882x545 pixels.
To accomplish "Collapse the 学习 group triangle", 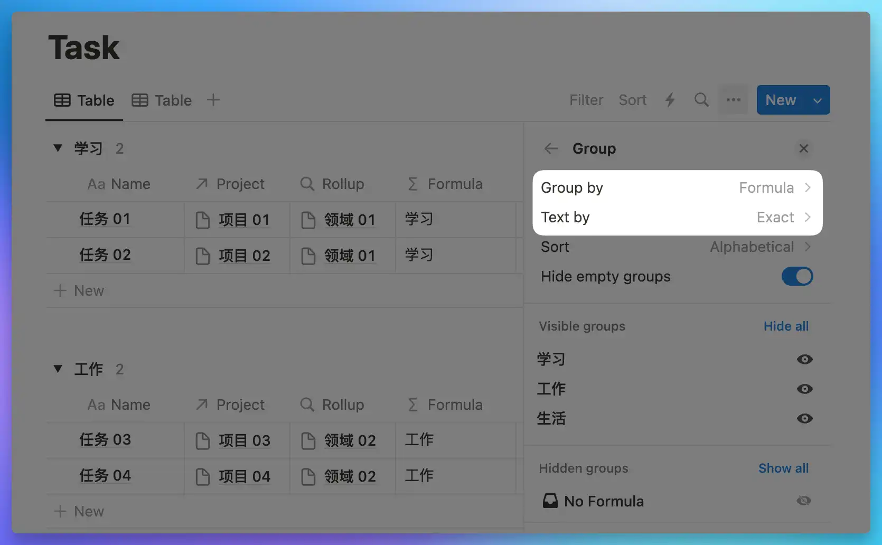I will click(58, 148).
